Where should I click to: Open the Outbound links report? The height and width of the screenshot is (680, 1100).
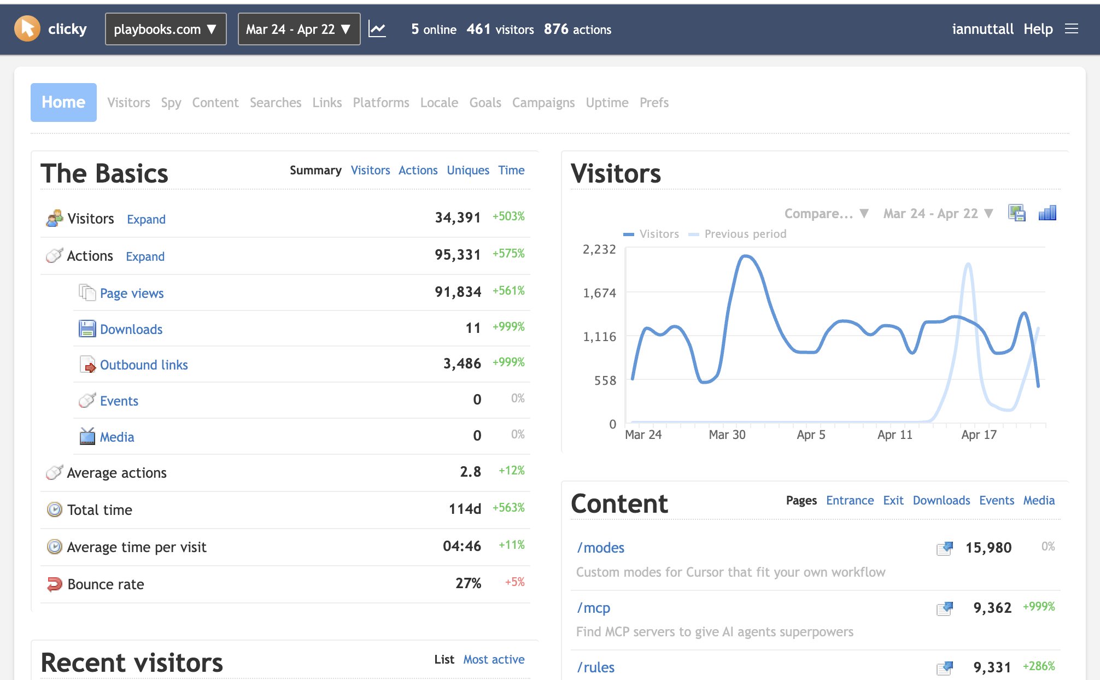pyautogui.click(x=144, y=365)
